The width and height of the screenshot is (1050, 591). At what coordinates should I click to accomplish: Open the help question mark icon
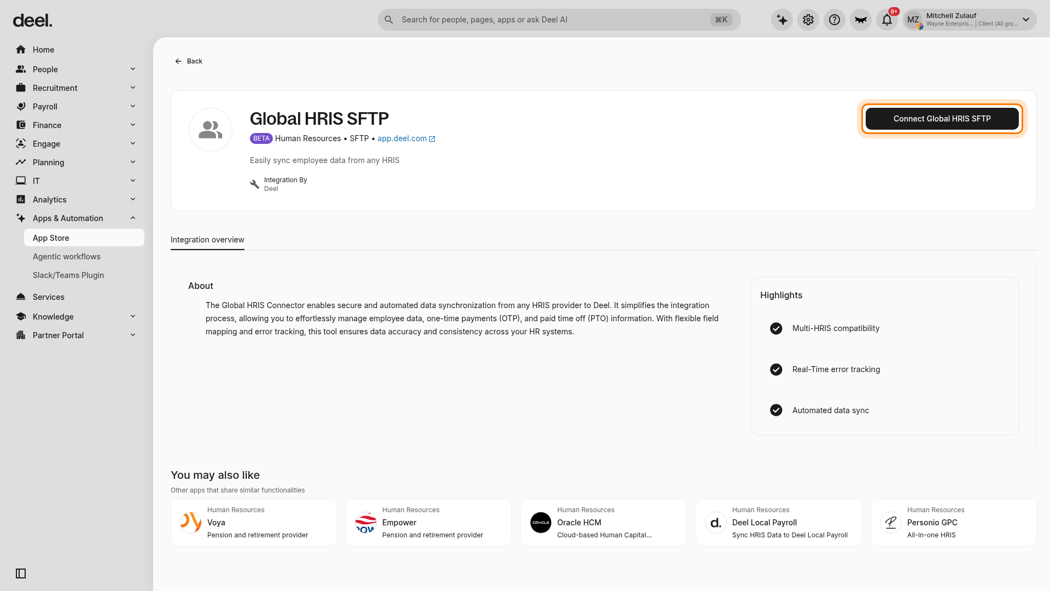(x=835, y=20)
